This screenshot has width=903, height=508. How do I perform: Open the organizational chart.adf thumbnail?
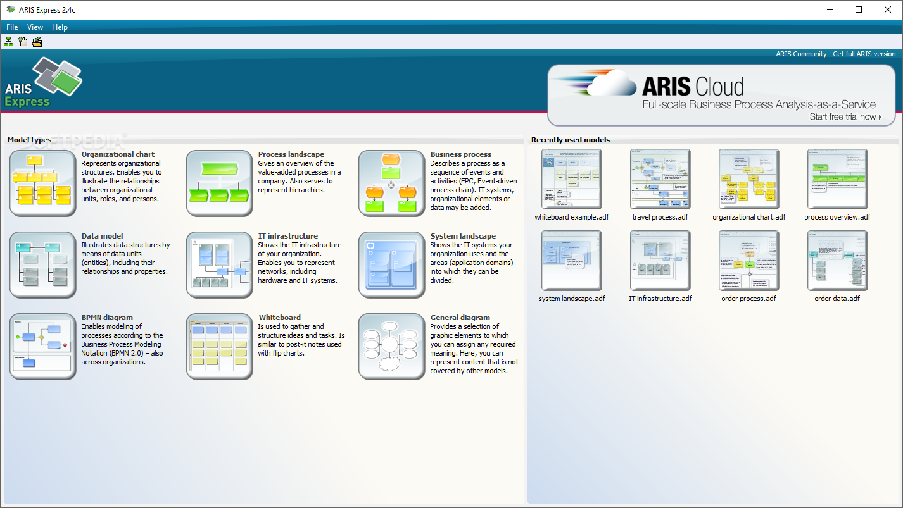coord(749,179)
